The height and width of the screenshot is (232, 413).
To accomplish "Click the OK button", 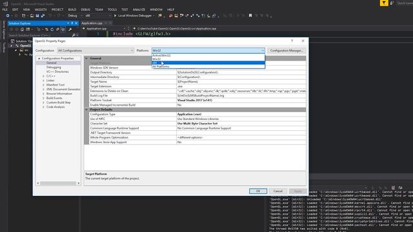I will 258,191.
